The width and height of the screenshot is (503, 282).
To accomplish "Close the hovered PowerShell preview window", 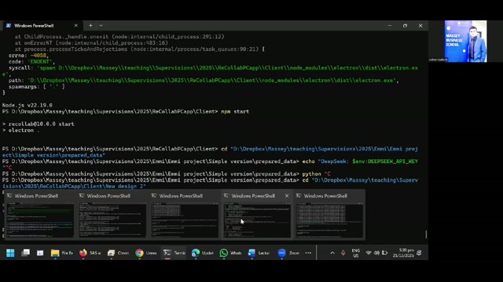I will click(287, 196).
